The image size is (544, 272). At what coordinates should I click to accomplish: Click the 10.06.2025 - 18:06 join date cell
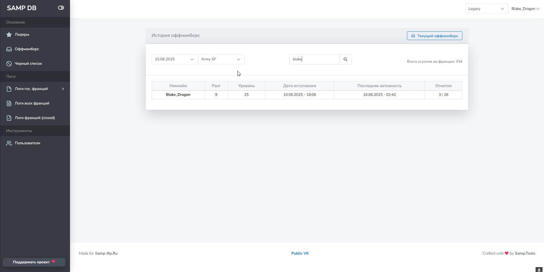299,95
